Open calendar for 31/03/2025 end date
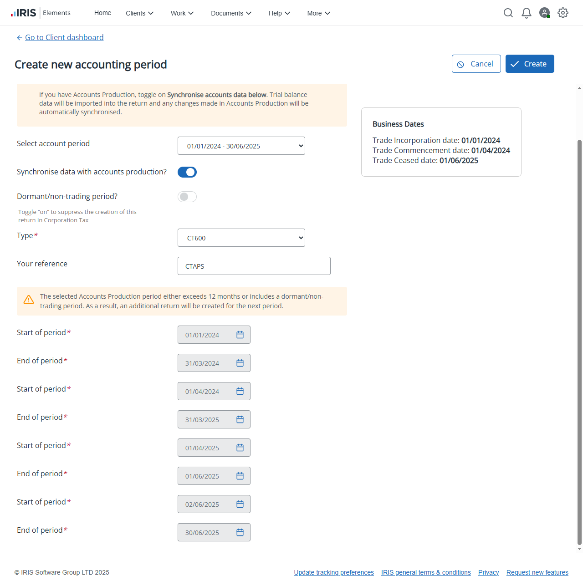The image size is (583, 586). click(240, 419)
